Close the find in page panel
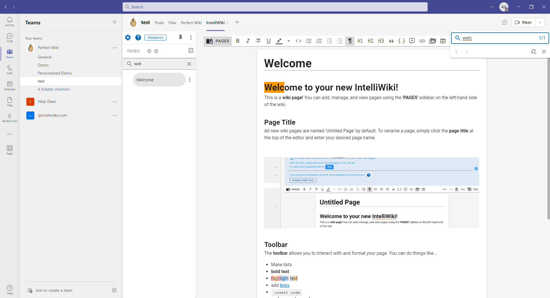Screen dimensions: 550x298 pos(544,52)
